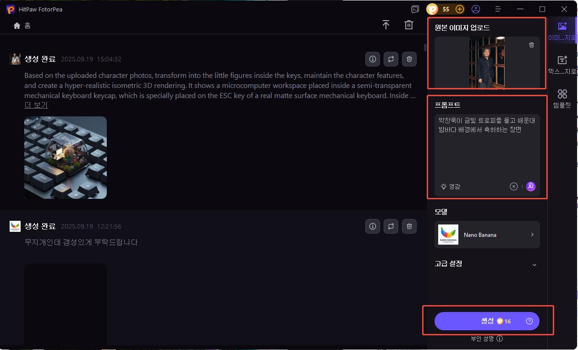
Task: Switch to the text-to-image tab
Action: [562, 64]
